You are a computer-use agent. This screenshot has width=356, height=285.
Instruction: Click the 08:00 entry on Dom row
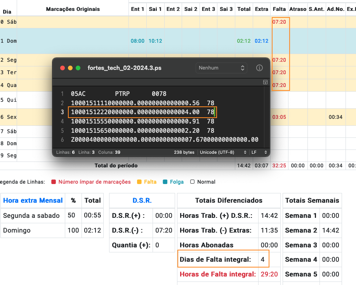coord(137,41)
